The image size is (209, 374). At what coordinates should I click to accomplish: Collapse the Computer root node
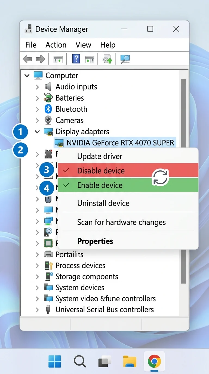click(27, 76)
